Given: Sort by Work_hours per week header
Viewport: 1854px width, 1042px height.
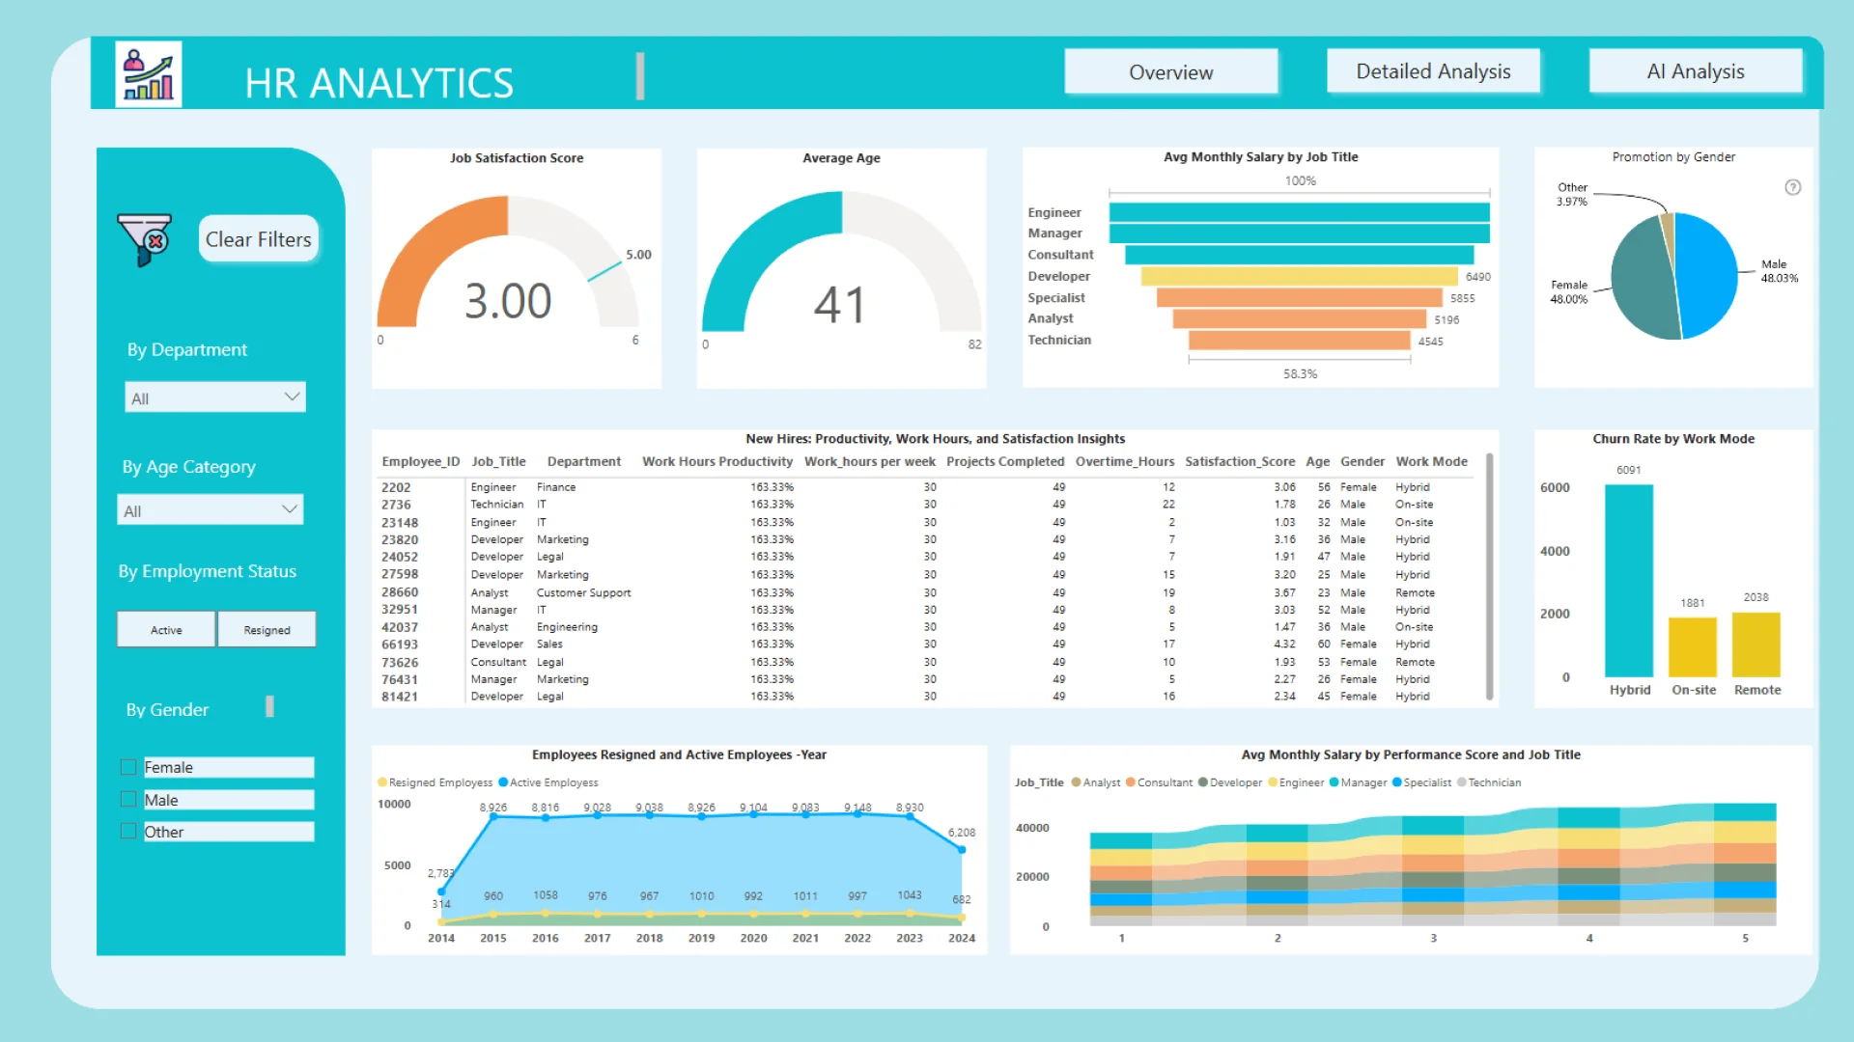Looking at the screenshot, I should coord(870,461).
